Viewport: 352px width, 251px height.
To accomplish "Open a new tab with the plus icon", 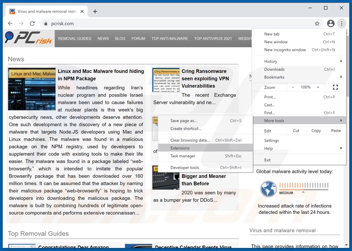I will 95,11.
